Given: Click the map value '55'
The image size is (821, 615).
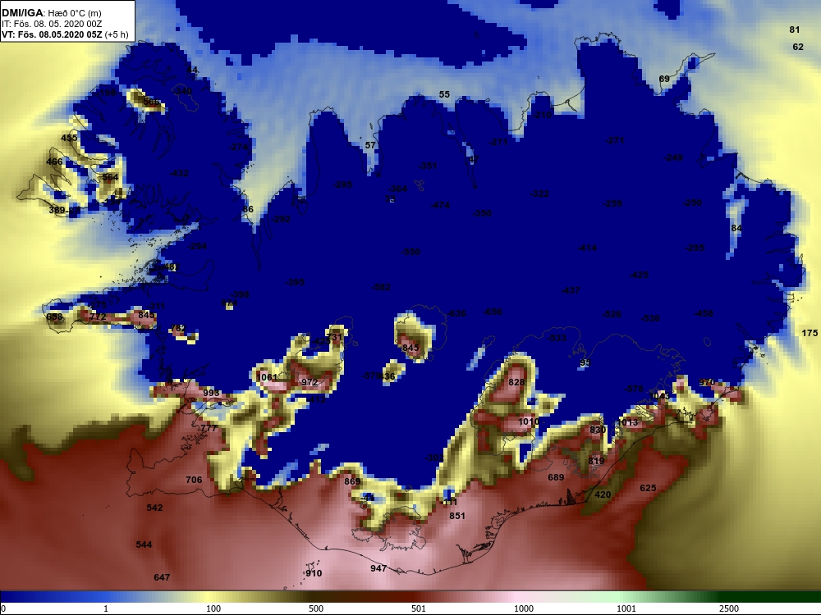Looking at the screenshot, I should pos(444,94).
